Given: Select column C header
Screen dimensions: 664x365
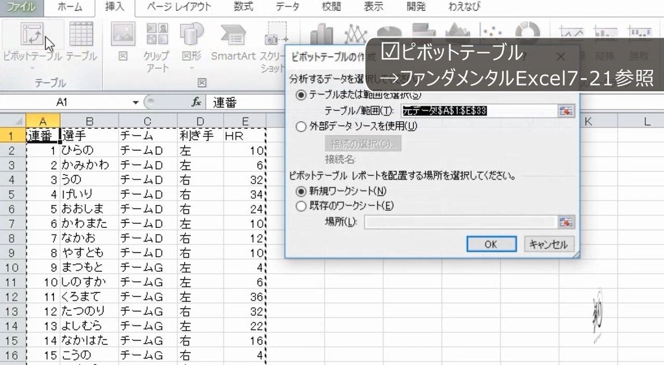Looking at the screenshot, I should 147,121.
